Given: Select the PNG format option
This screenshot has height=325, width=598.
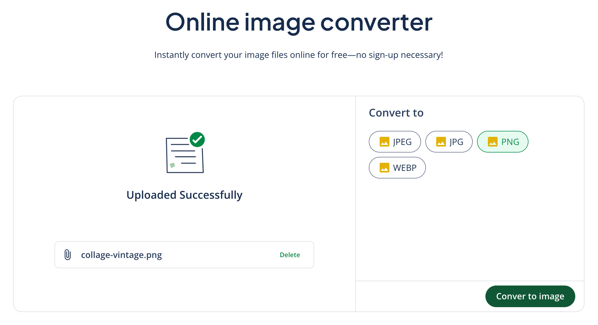Looking at the screenshot, I should tap(502, 142).
